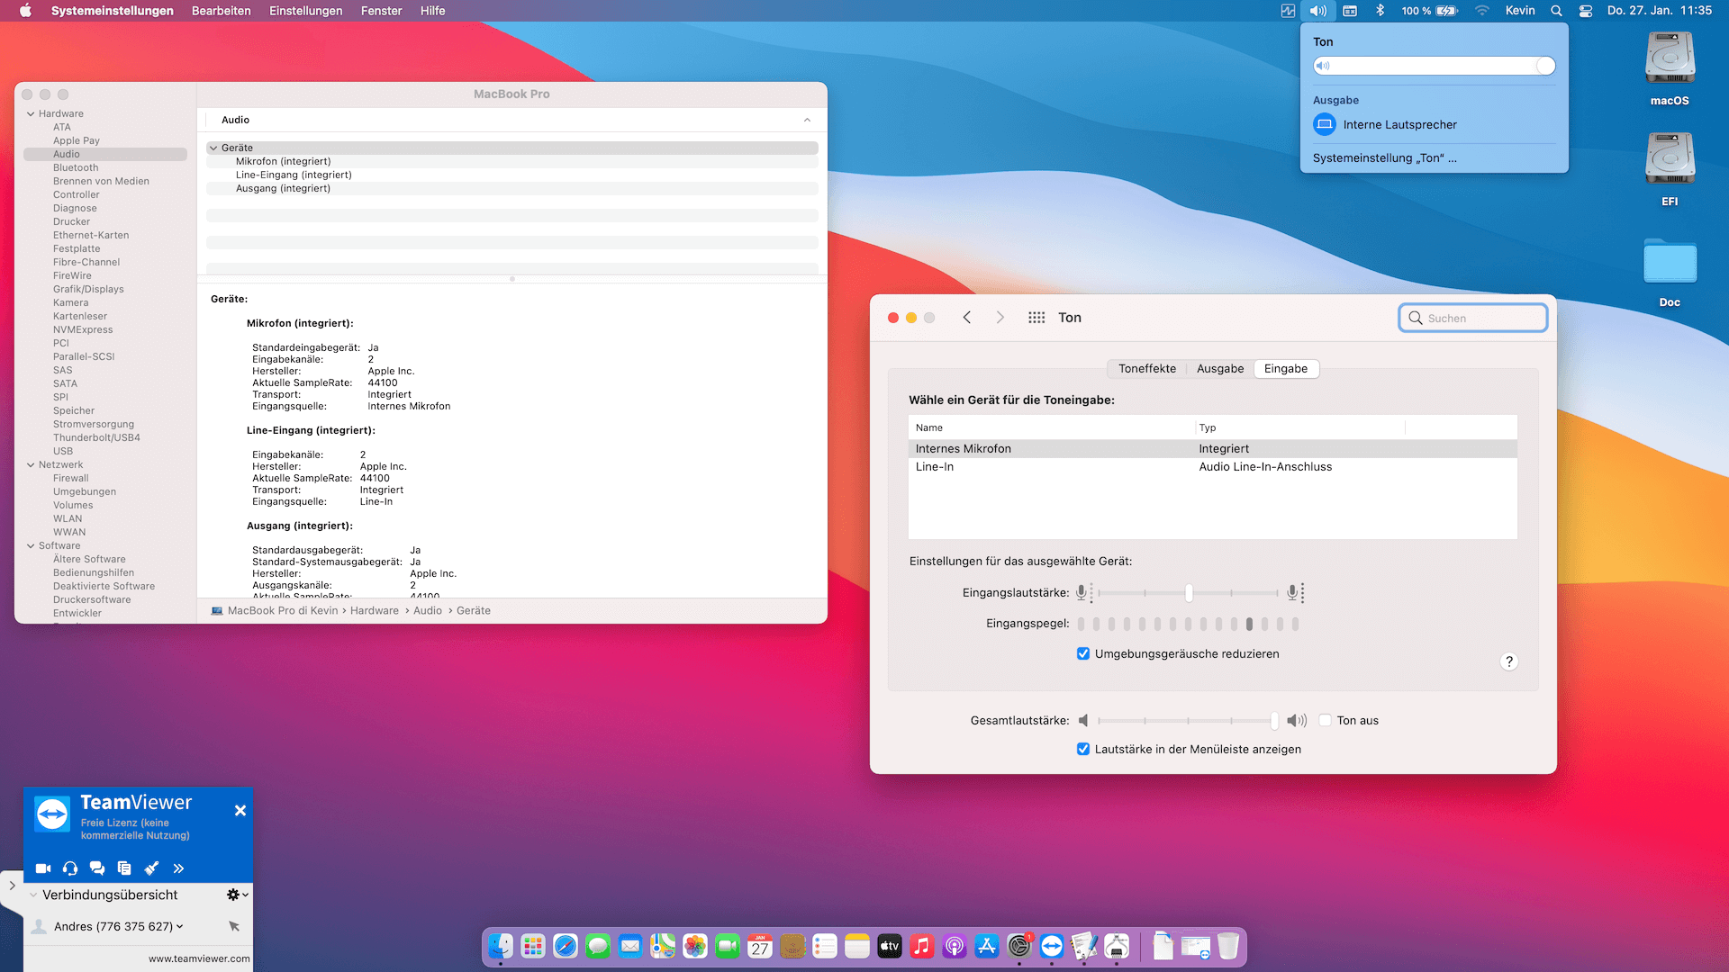The height and width of the screenshot is (972, 1729).
Task: Click the TeamViewer file transfer icon
Action: [x=124, y=868]
